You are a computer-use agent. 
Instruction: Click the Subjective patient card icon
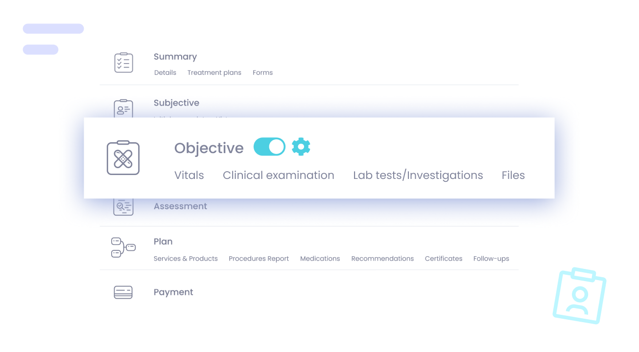123,108
